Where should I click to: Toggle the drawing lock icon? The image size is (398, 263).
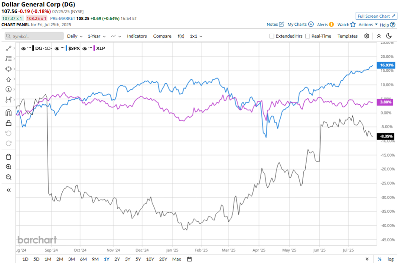click(8, 123)
